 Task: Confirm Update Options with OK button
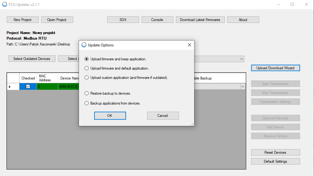tap(110, 116)
